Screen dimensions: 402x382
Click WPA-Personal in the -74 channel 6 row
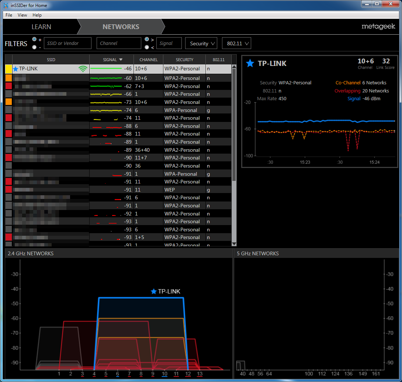click(x=181, y=110)
